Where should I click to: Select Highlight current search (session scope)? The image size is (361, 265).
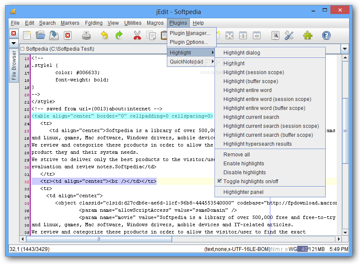270,126
